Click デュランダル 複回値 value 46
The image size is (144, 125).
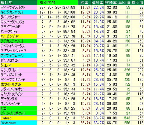click(x=141, y=99)
